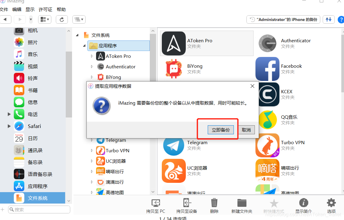
Task: Open Books (书籍) sidebar item
Action: click(x=33, y=90)
